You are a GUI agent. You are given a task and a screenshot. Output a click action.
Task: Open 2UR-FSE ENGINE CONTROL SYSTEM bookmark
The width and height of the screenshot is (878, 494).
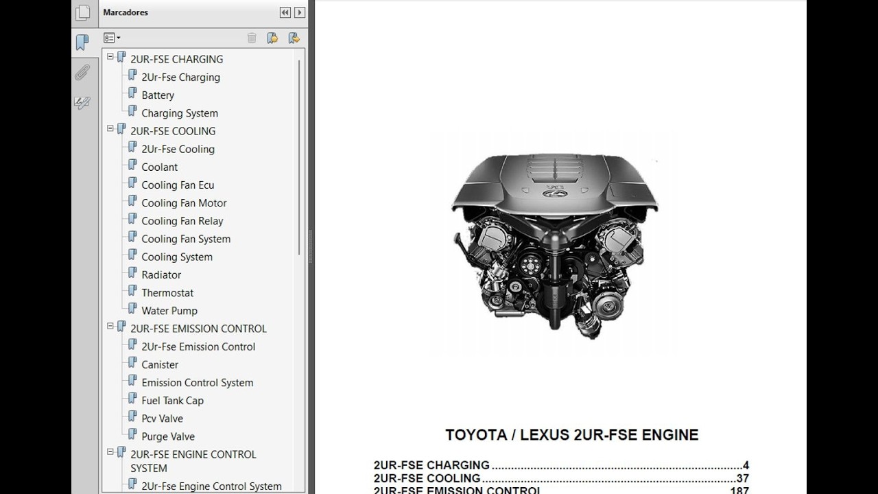193,461
